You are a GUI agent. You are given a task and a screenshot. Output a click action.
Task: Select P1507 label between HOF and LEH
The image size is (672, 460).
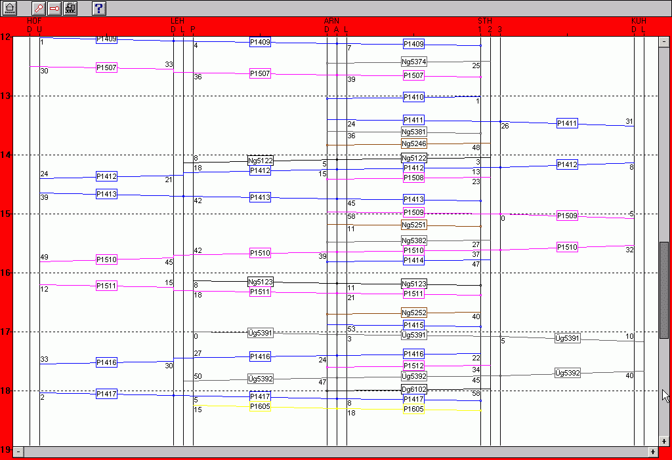[x=106, y=67]
